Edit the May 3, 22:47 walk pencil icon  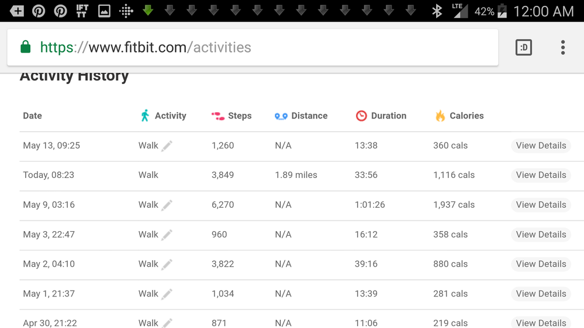167,235
